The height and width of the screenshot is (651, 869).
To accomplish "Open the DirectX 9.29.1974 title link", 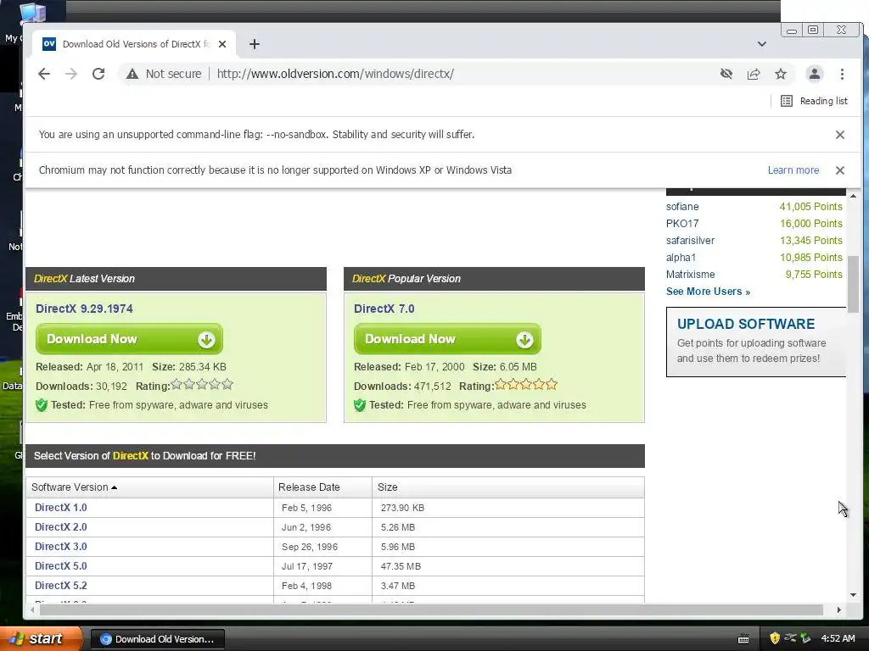I will pos(84,309).
